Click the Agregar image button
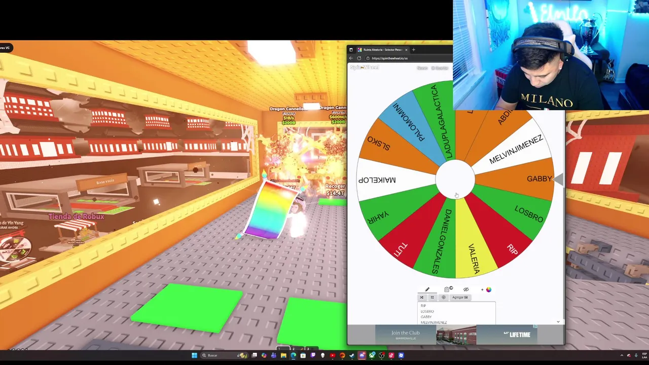This screenshot has width=649, height=365. [460, 298]
